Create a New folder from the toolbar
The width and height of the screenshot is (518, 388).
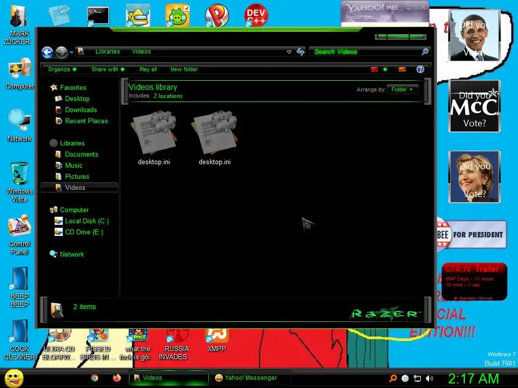coord(184,69)
